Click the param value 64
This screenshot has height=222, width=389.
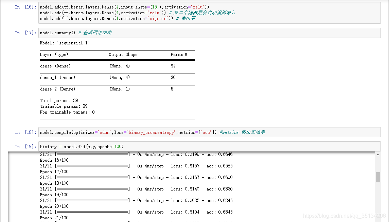[173, 66]
